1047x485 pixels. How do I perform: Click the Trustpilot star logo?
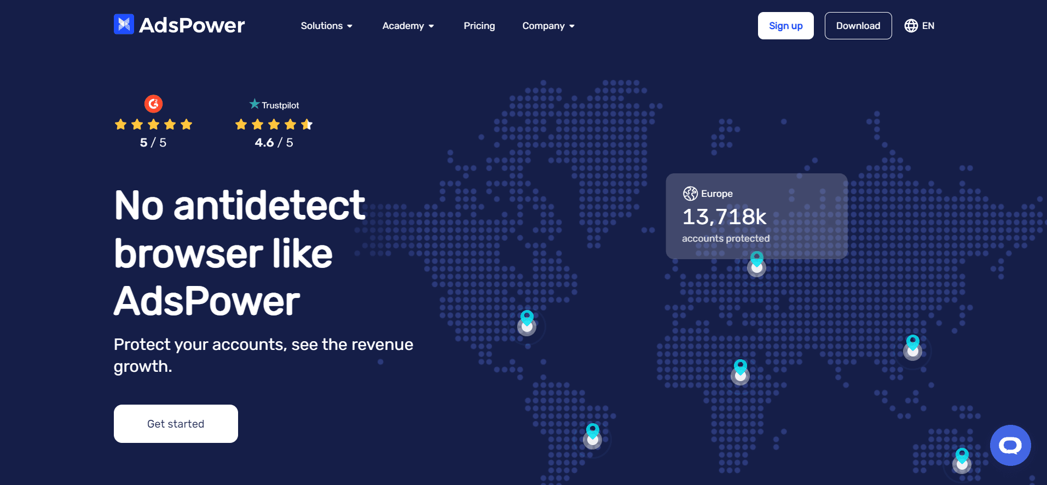coord(254,104)
